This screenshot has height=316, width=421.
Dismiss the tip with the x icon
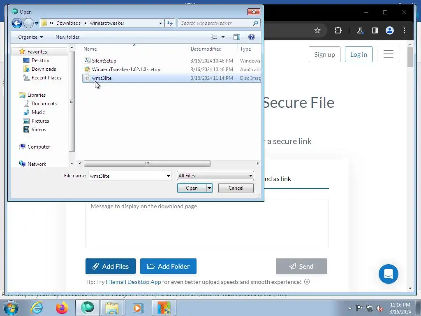307,282
